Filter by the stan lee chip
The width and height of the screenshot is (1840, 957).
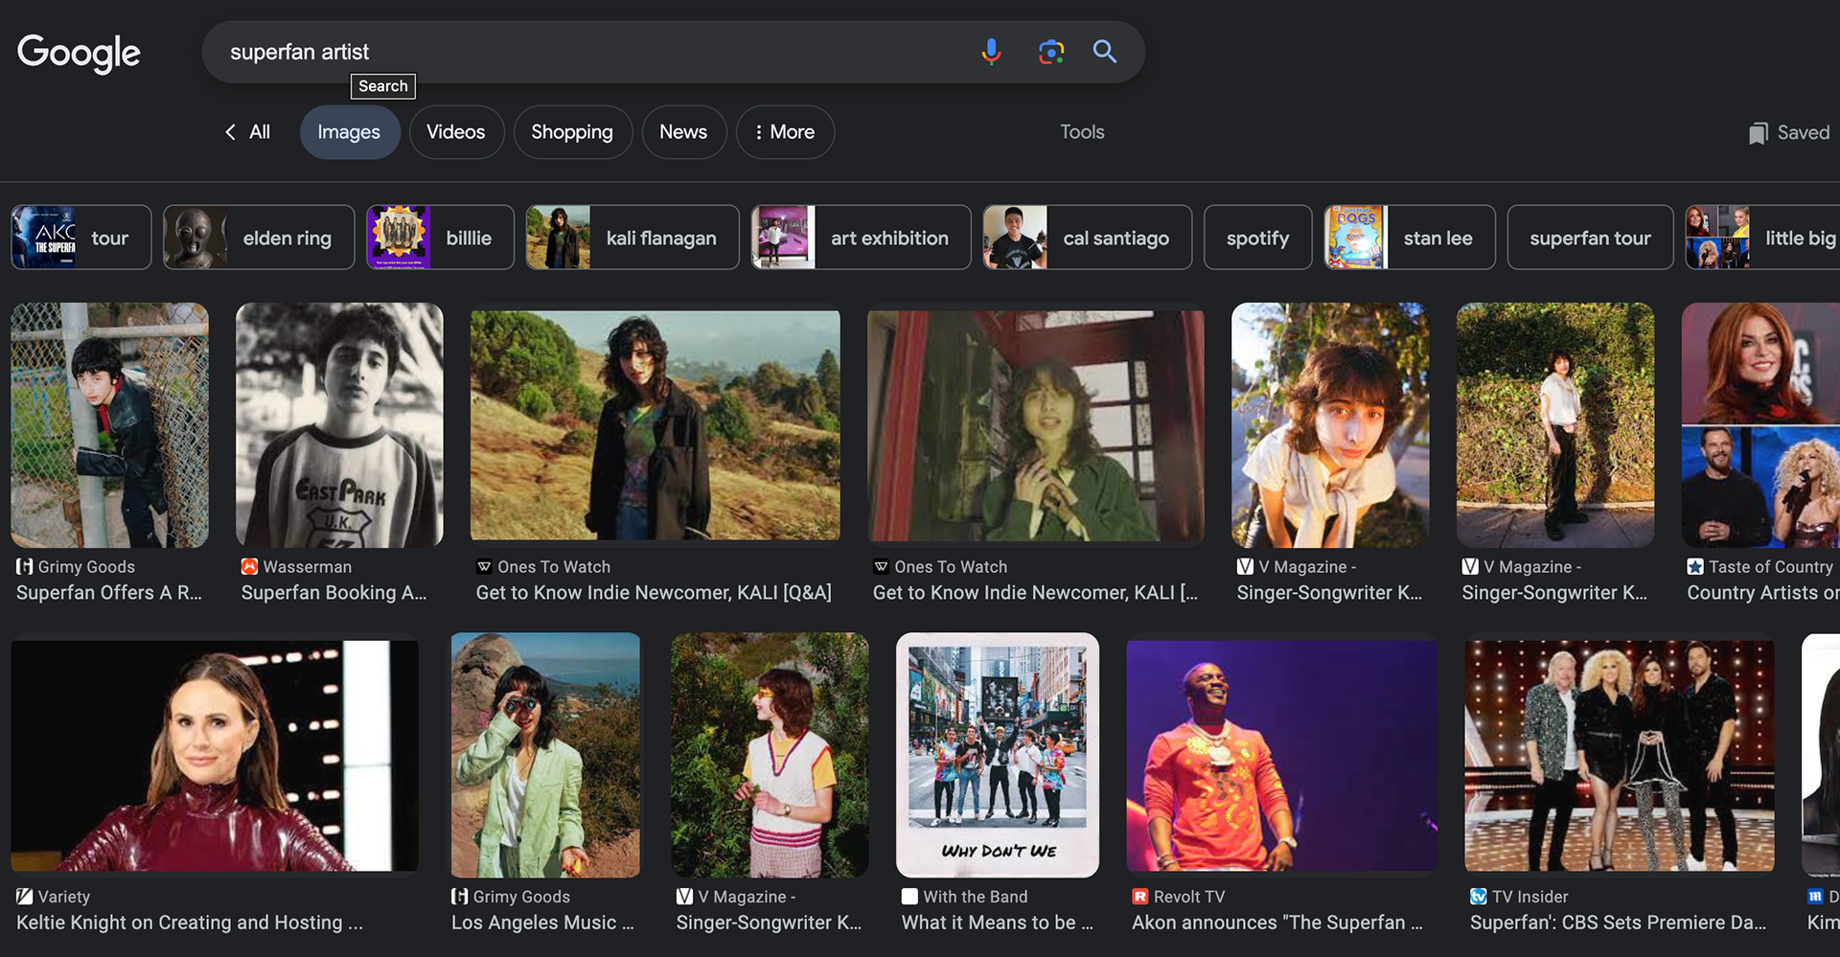(1409, 238)
